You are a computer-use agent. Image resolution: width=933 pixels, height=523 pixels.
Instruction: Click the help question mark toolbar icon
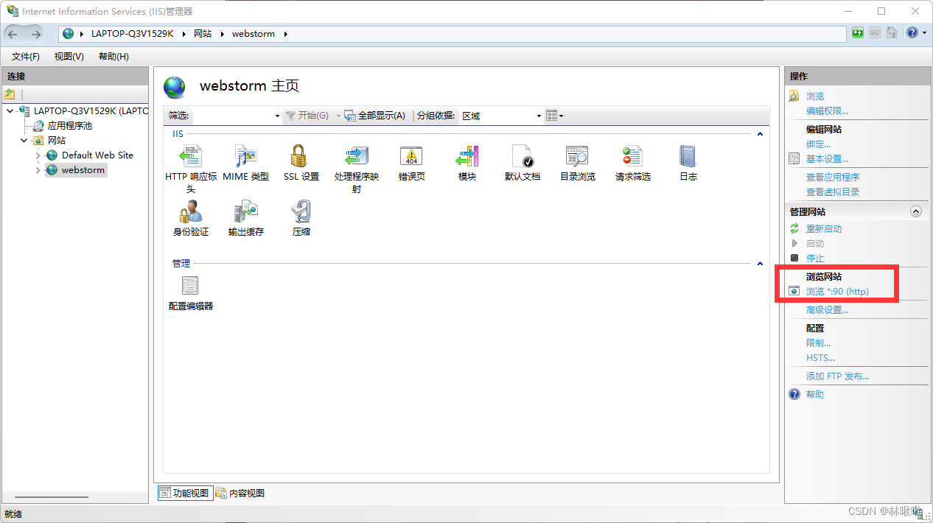[x=912, y=33]
